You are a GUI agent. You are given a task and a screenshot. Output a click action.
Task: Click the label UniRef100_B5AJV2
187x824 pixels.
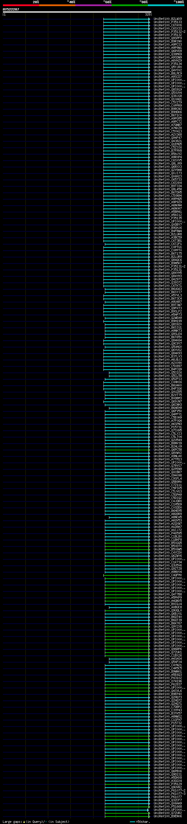[167, 154]
